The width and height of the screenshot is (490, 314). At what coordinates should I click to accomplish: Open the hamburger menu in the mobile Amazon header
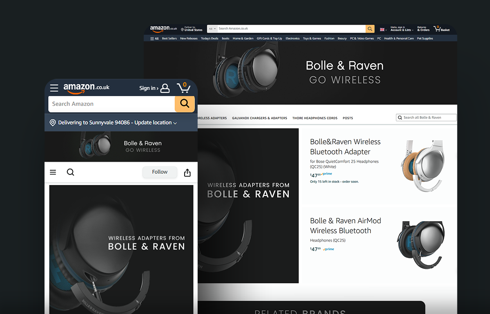click(54, 88)
